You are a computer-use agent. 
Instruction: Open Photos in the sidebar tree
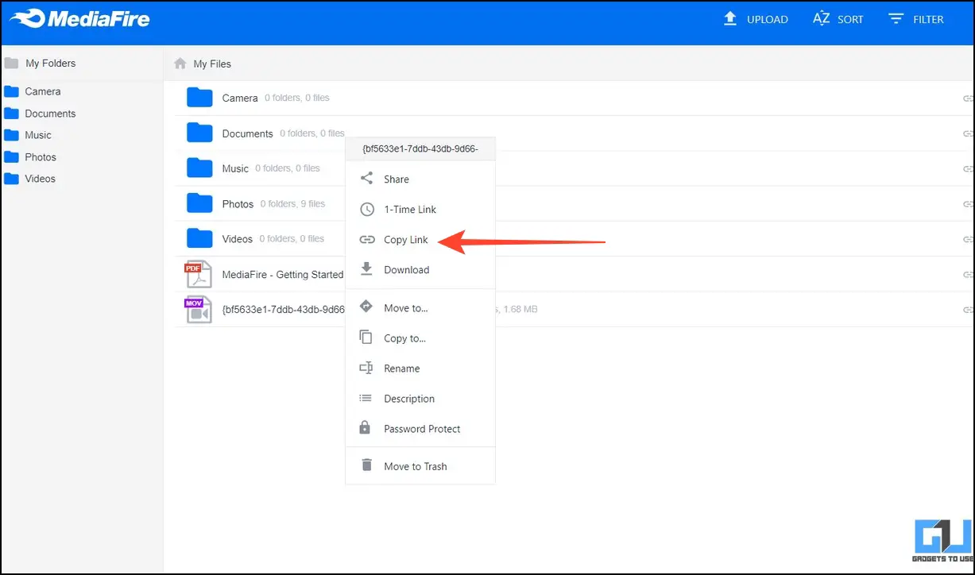point(41,157)
